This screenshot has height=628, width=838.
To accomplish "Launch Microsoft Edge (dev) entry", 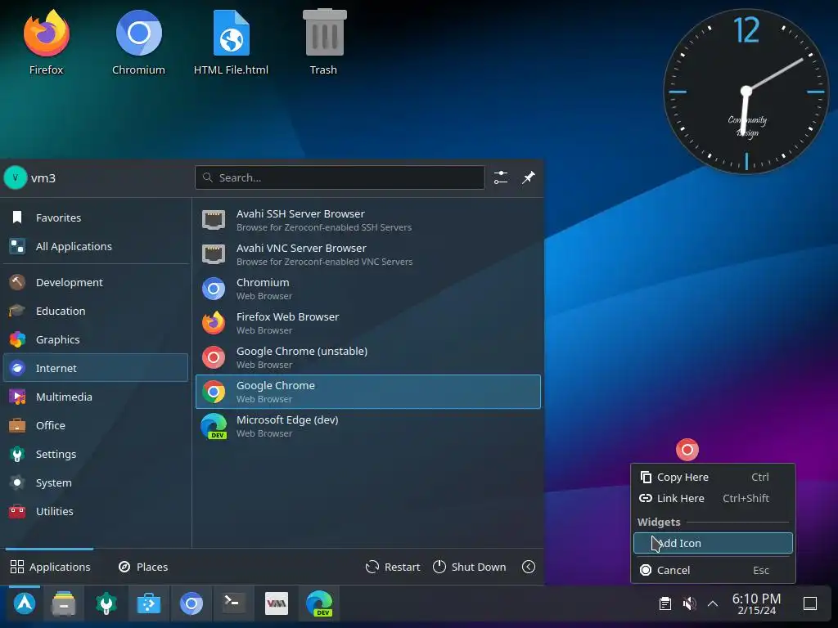I will coord(368,426).
